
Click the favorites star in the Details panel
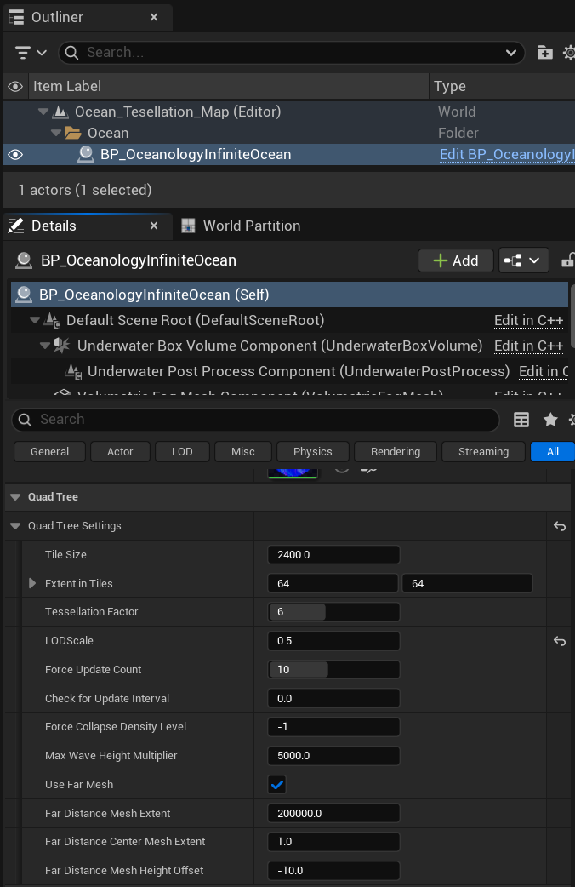click(549, 420)
